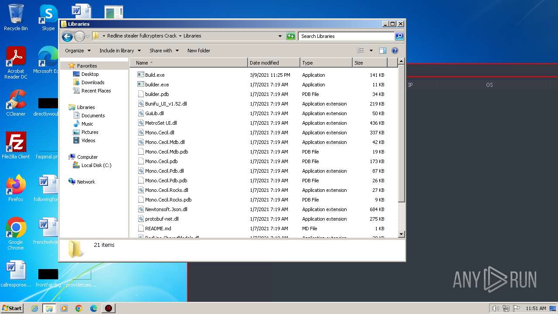Click the Search Libraries input field
Screen dimensions: 558x314
(347, 36)
